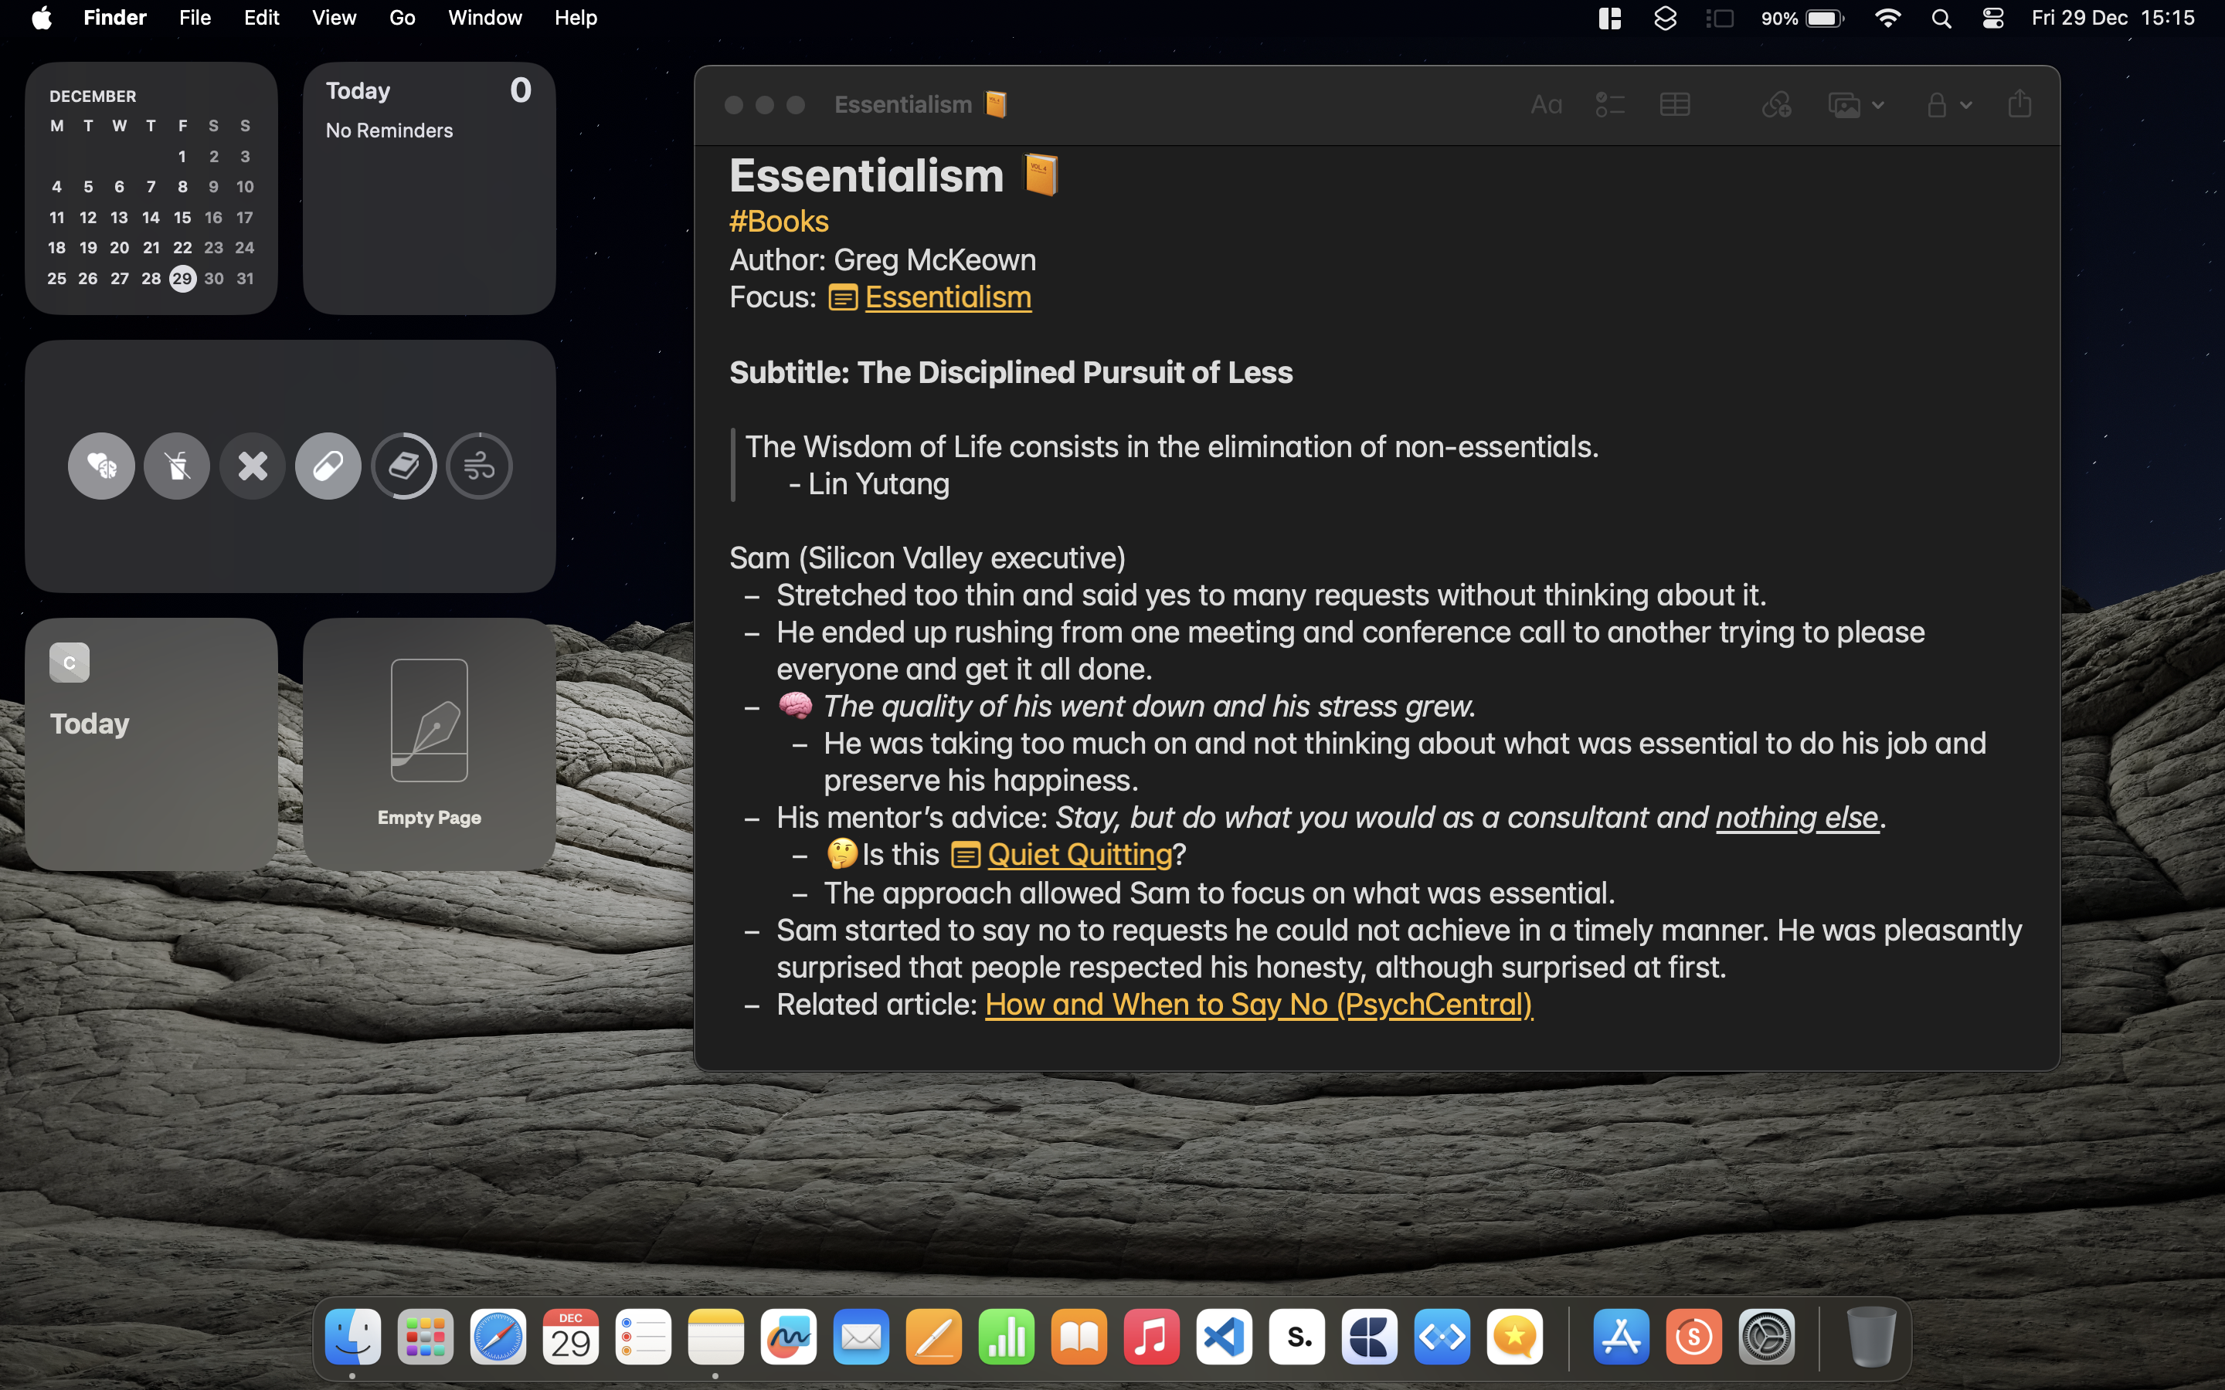Expand the lock note dropdown arrow
Image resolution: width=2225 pixels, height=1390 pixels.
pos(1965,105)
